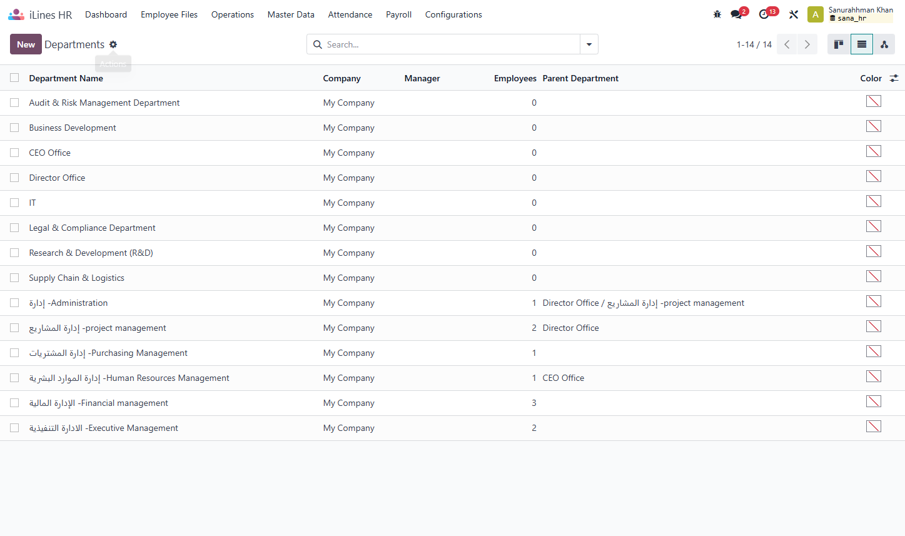
Task: Switch to Hierarchy view
Action: (x=884, y=44)
